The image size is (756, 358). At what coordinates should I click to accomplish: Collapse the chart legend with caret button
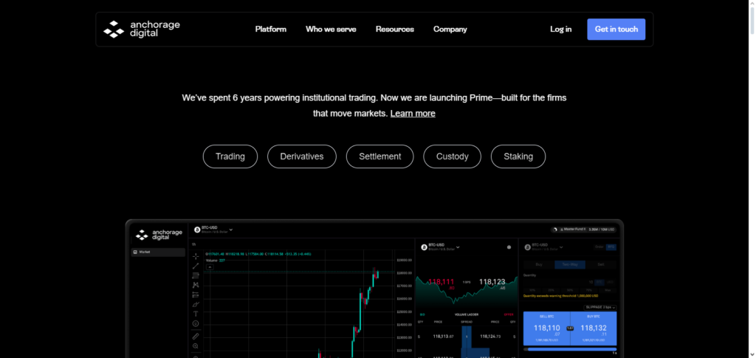coord(209,266)
